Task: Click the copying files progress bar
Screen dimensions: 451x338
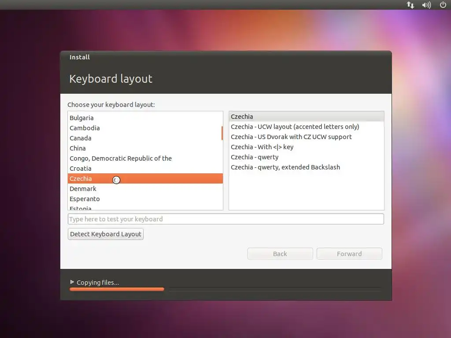Action: (x=225, y=290)
